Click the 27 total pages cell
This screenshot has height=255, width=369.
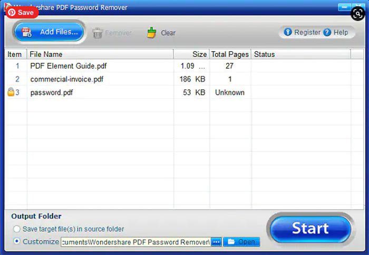229,66
